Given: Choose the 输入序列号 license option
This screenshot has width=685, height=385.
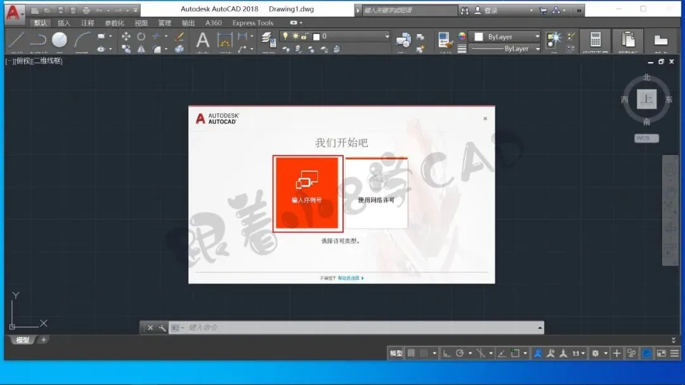Looking at the screenshot, I should 308,193.
